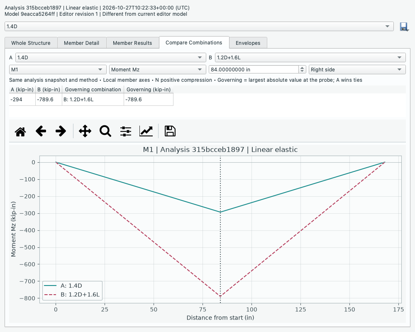Image resolution: width=415 pixels, height=332 pixels.
Task: Open the top 1.4D combination dropdown
Action: pos(199,27)
